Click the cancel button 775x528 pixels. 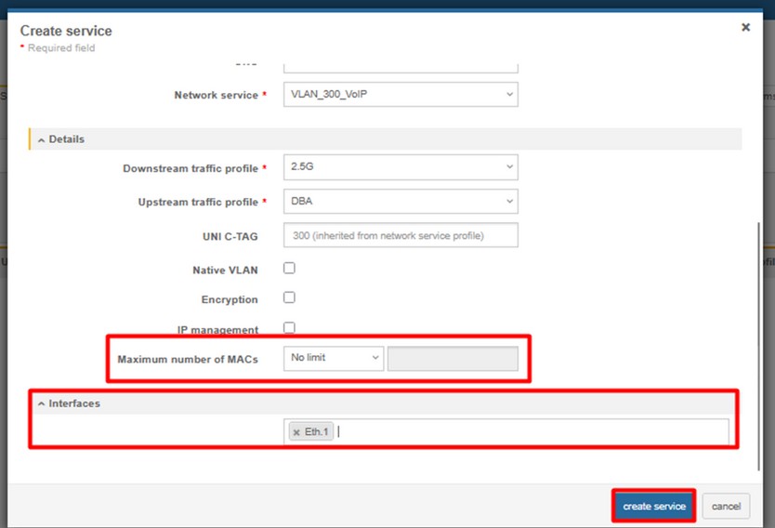tap(726, 507)
